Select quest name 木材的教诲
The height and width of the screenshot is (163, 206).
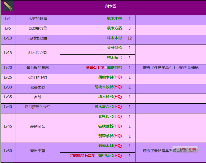pyautogui.click(x=38, y=19)
